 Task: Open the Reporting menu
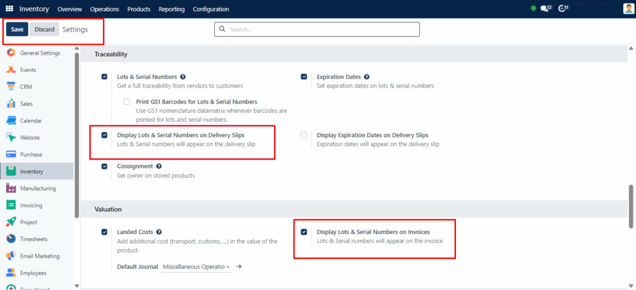[171, 9]
